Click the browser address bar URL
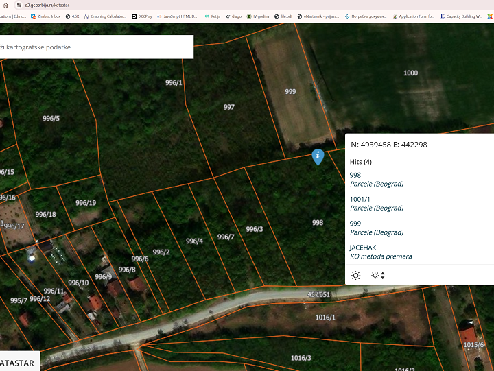494x371 pixels. [47, 5]
